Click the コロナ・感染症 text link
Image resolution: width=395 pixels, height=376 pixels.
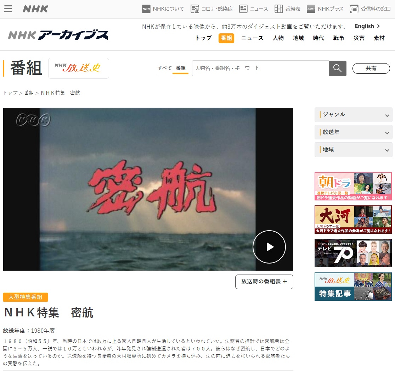tap(217, 9)
